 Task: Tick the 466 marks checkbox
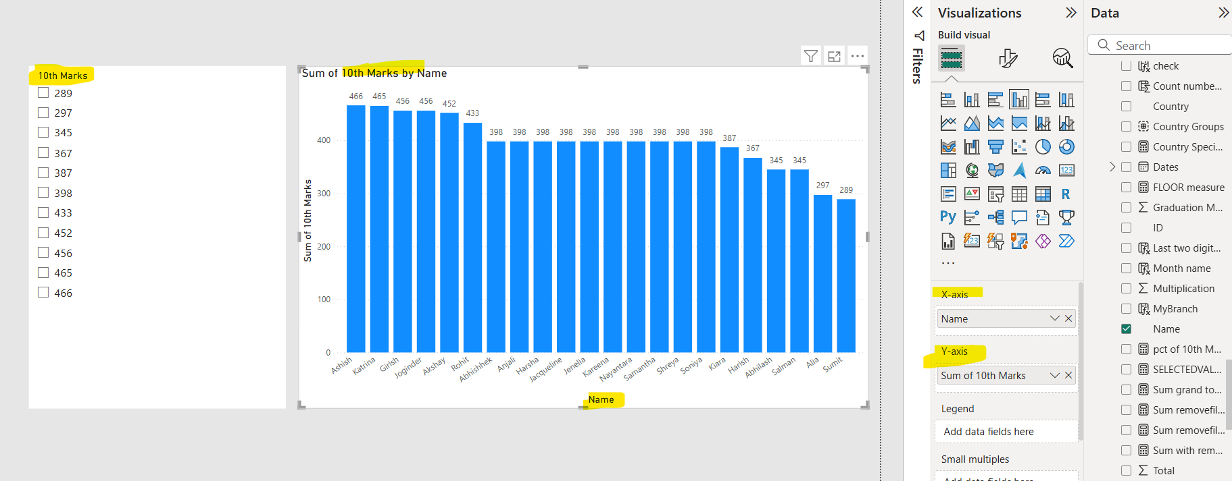tap(43, 293)
